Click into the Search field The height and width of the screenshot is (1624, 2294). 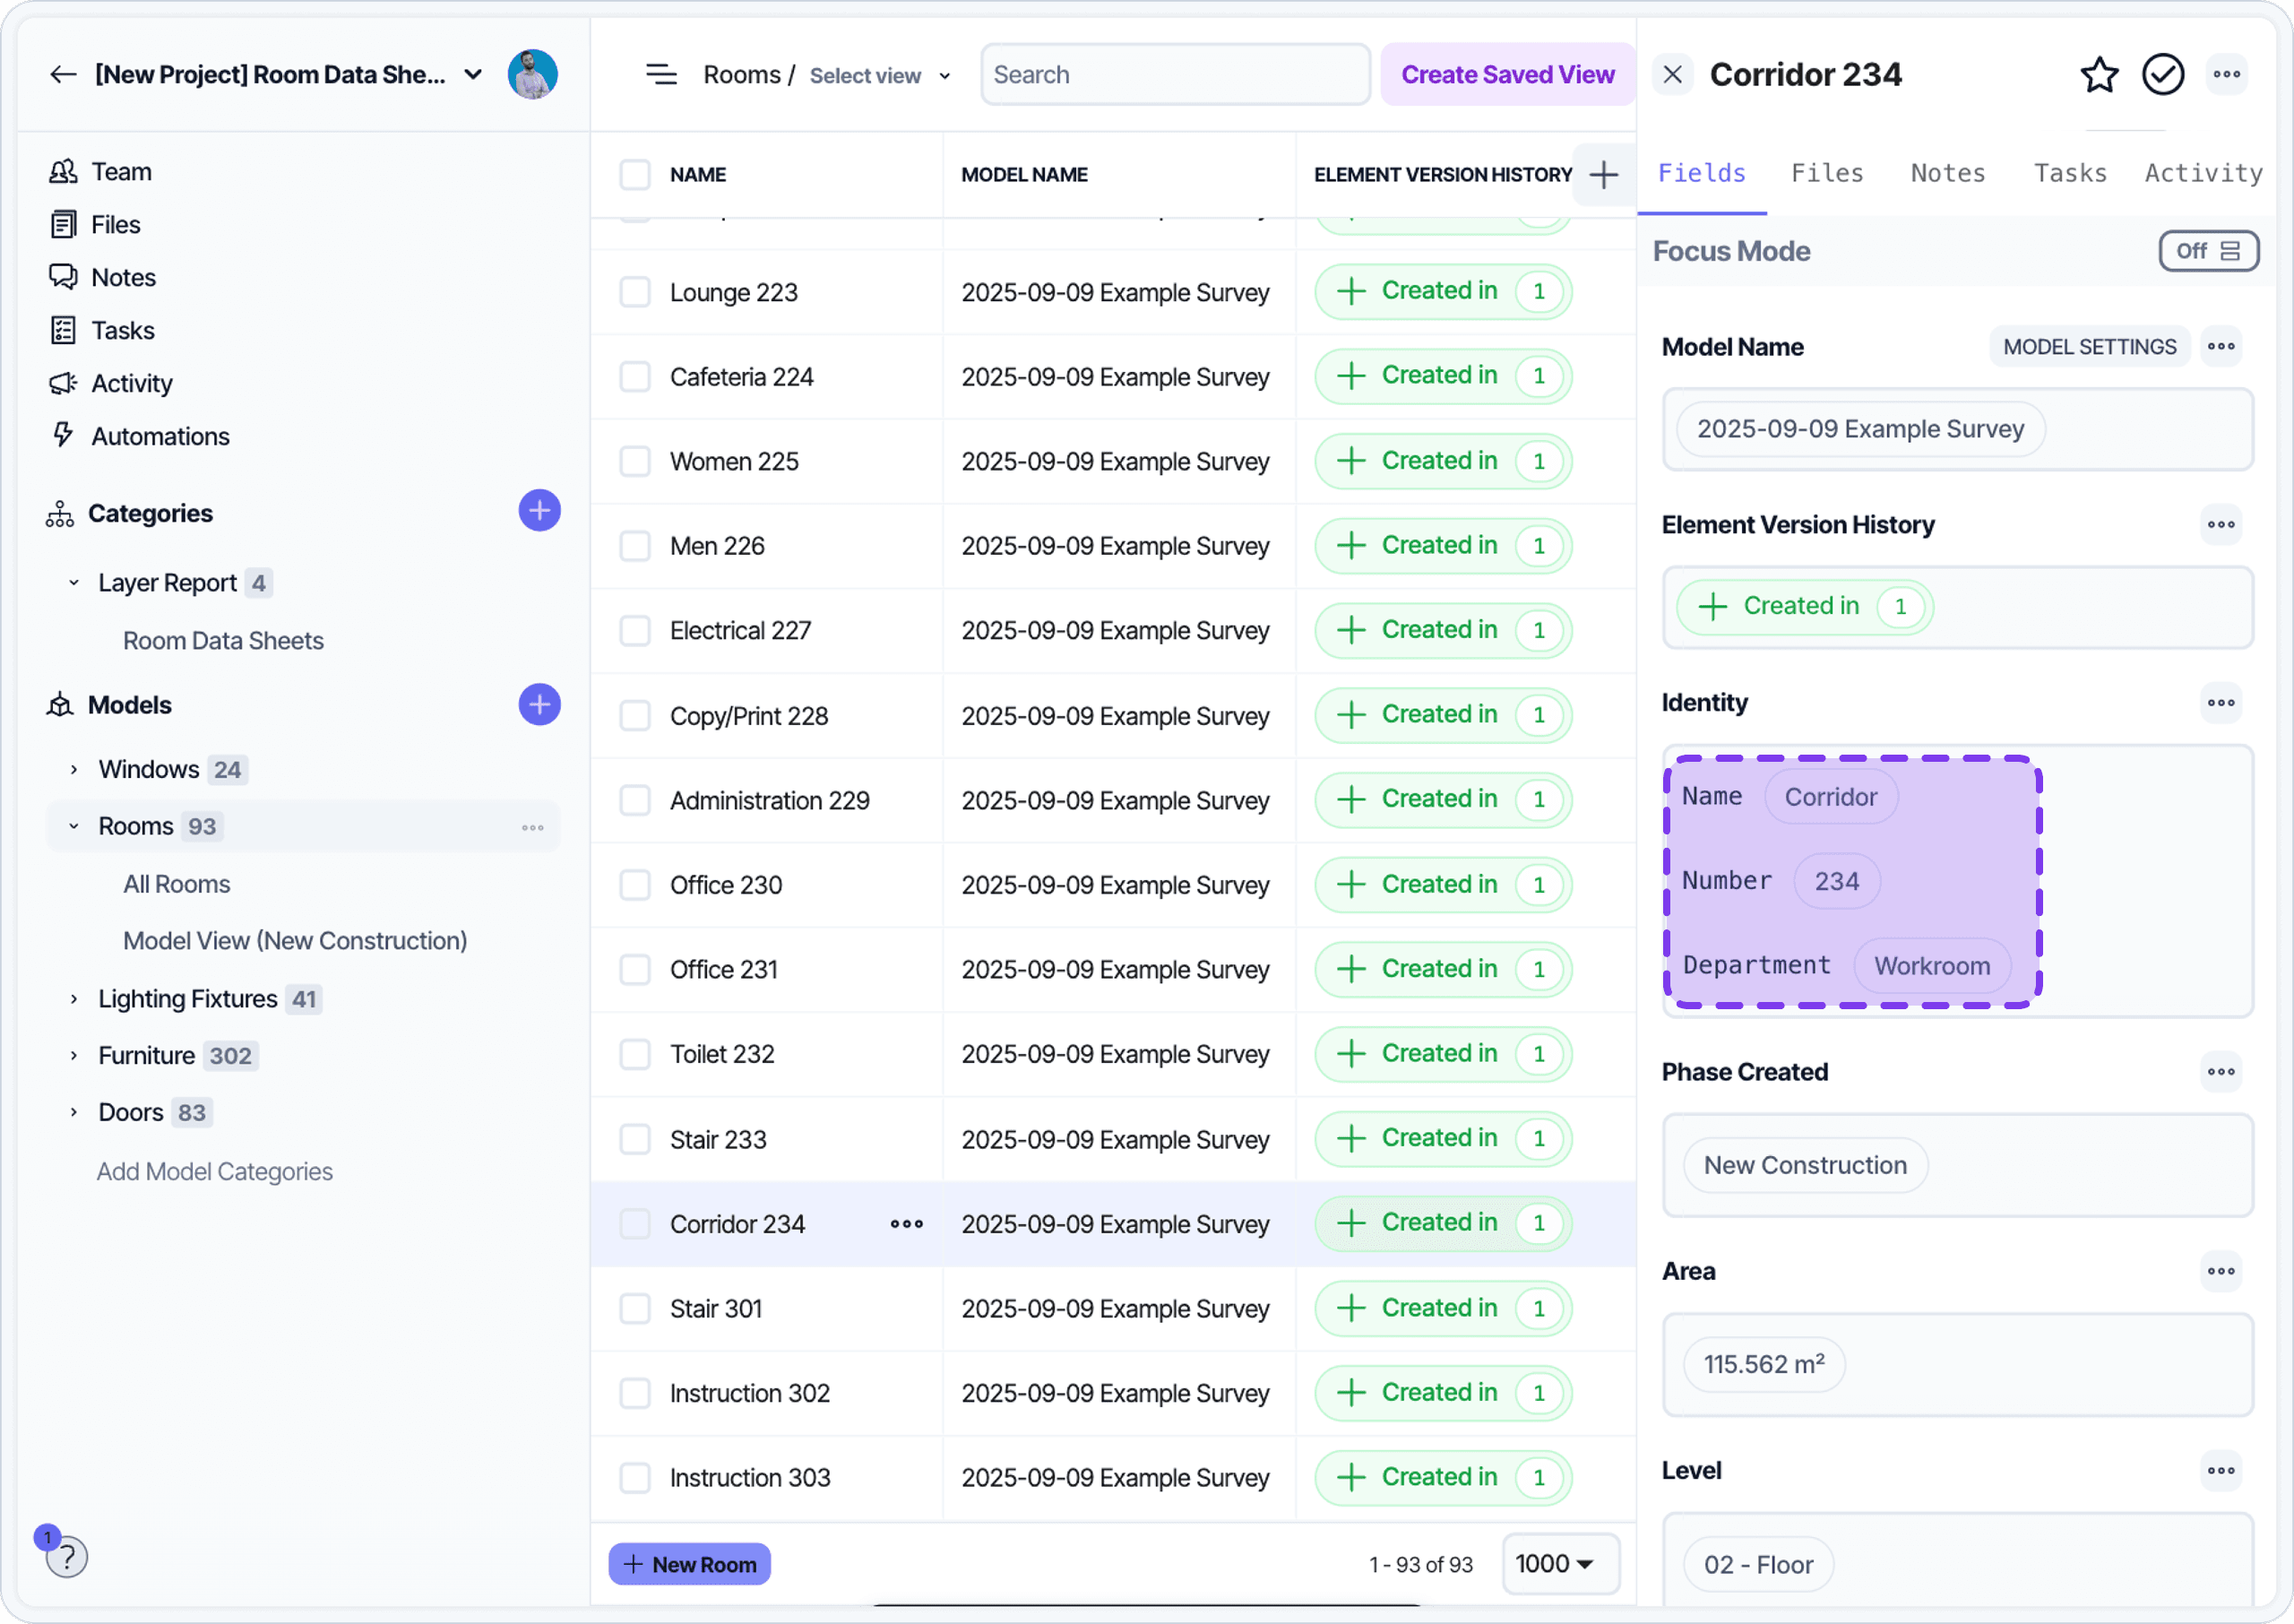tap(1175, 75)
